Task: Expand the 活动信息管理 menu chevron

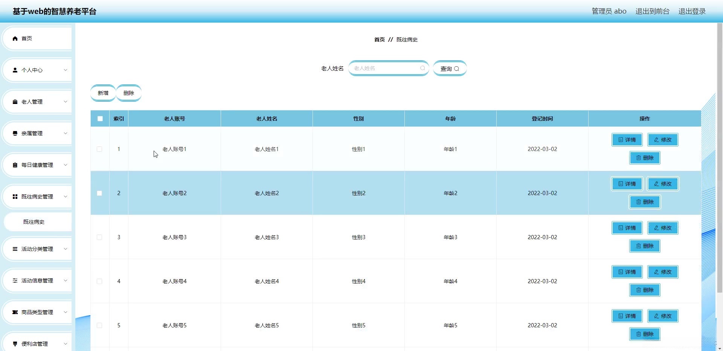Action: [65, 281]
